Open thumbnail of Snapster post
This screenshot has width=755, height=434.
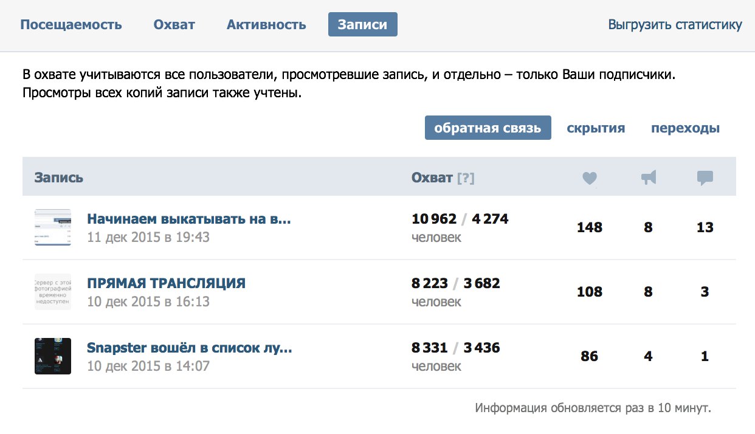53,356
